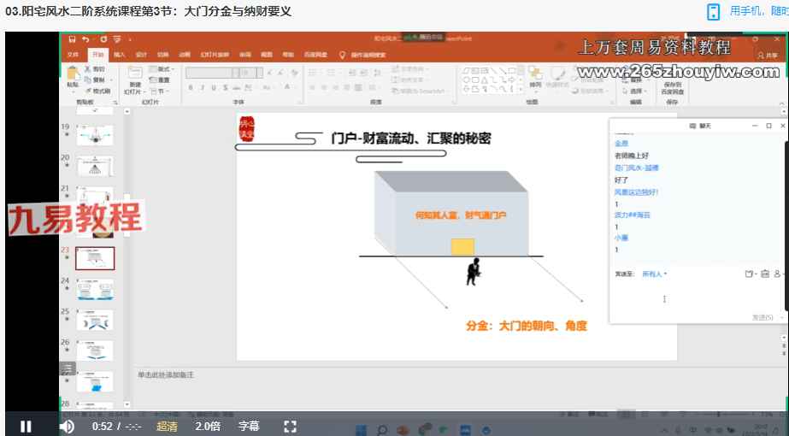Toggle subtitles with 字幕 button
This screenshot has width=789, height=436.
point(248,426)
